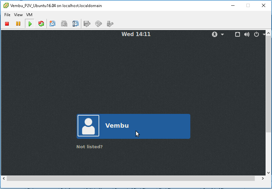Viewport: 272px width, 189px height.
Task: Click the CD/DVD drive connect icon
Action: (98, 24)
